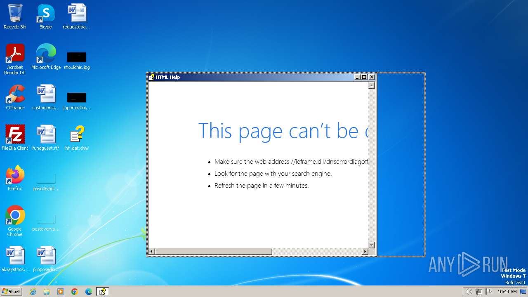The height and width of the screenshot is (297, 528).
Task: Launch FileZilla Client shortcut
Action: [x=15, y=138]
